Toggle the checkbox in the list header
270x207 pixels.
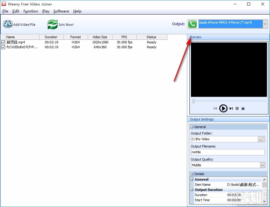[x=3, y=37]
